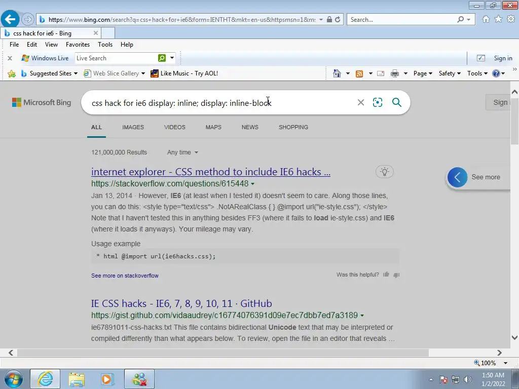Image resolution: width=519 pixels, height=389 pixels.
Task: Click the toolbar icon left of Sign in
Action: coord(481,58)
